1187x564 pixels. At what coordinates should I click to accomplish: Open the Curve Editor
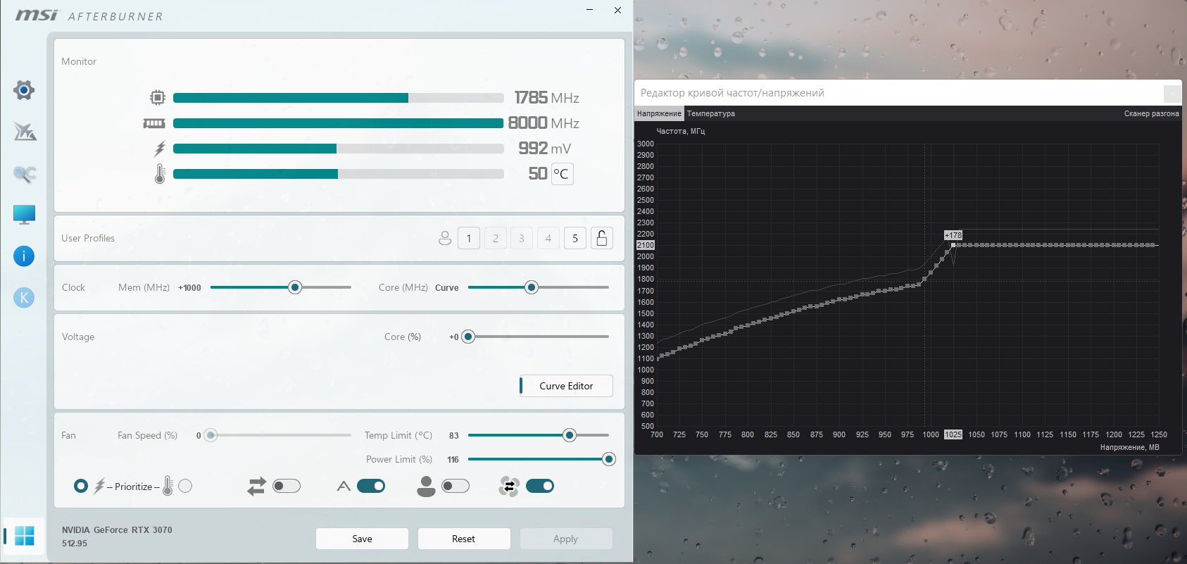(x=566, y=386)
